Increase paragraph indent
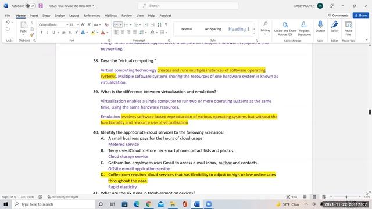 [153, 24]
